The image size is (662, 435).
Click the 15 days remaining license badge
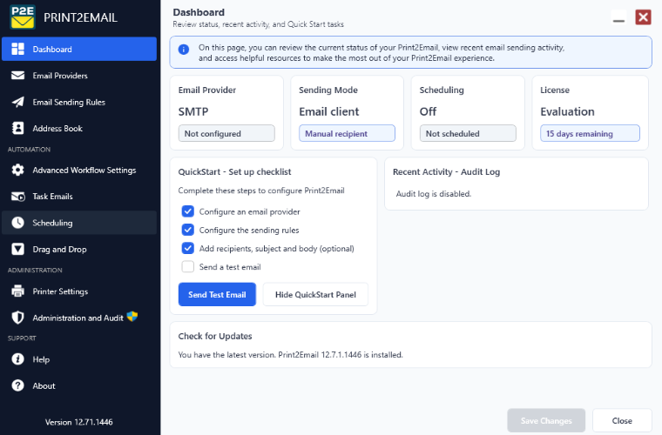point(590,133)
